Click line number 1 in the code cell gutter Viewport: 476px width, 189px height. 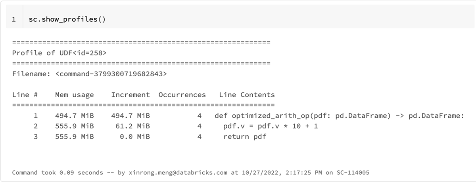tap(14, 19)
